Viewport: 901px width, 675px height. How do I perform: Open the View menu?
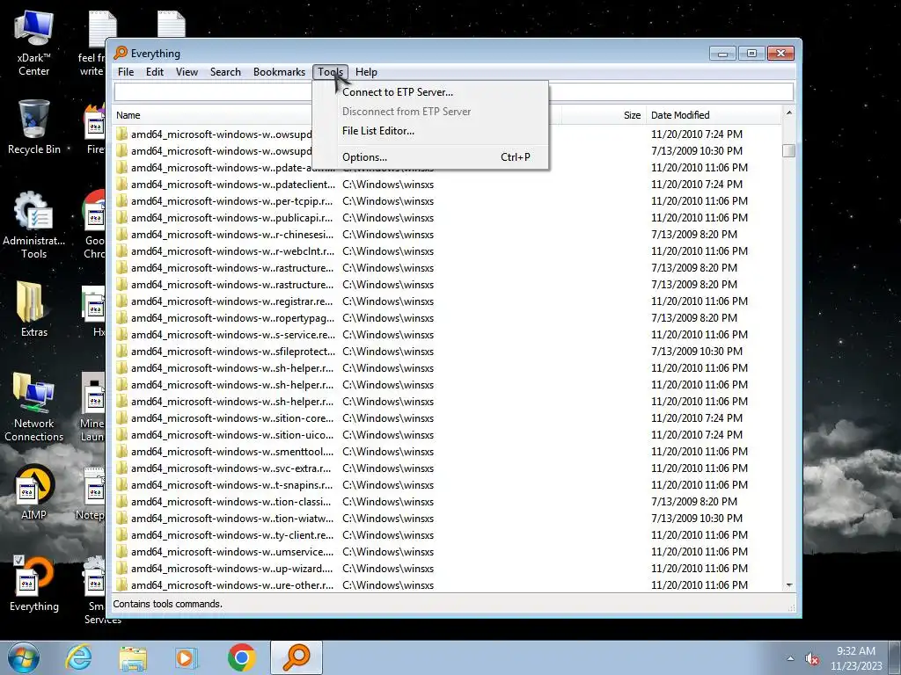tap(187, 72)
